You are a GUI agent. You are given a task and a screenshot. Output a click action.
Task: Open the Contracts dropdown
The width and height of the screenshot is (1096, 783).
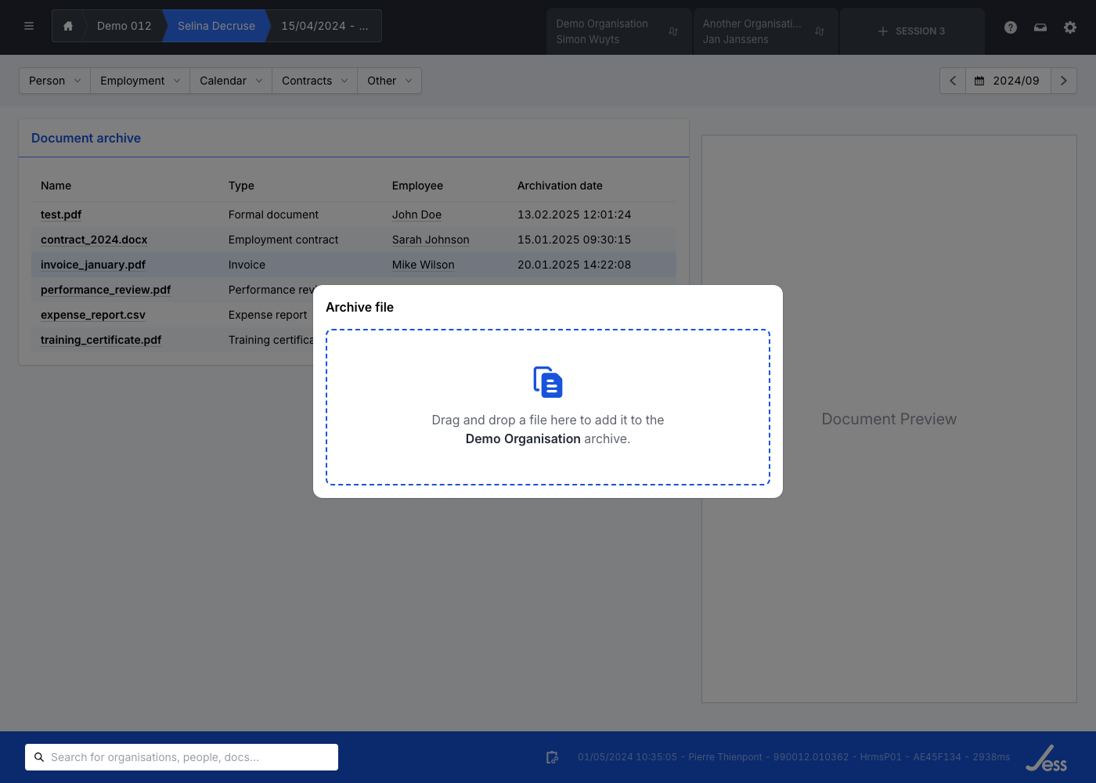(x=314, y=81)
